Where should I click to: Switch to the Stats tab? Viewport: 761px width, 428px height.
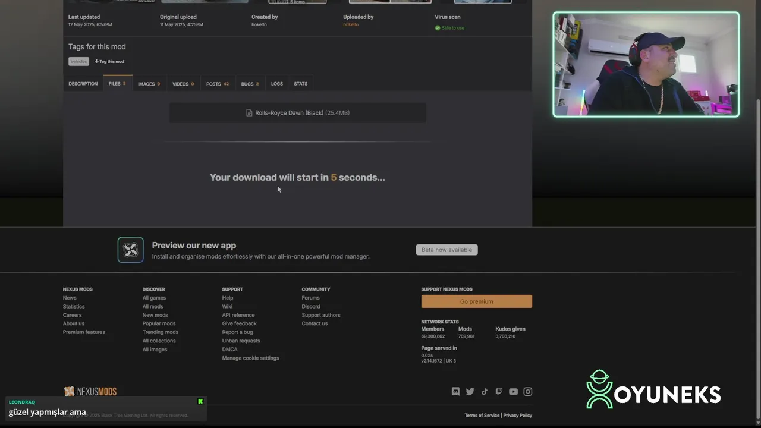[x=301, y=84]
